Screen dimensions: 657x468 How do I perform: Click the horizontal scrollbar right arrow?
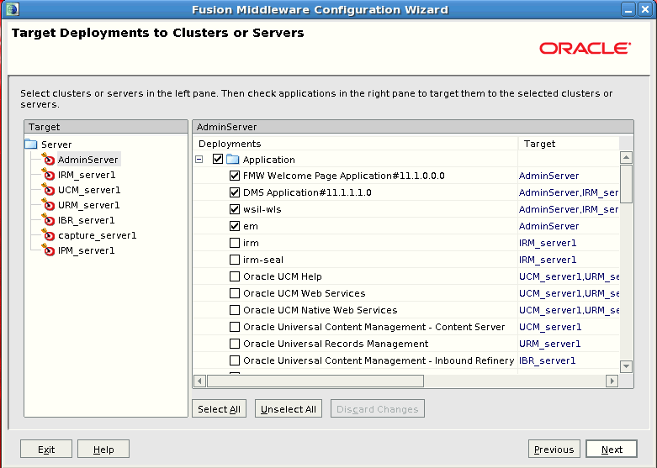pyautogui.click(x=612, y=381)
